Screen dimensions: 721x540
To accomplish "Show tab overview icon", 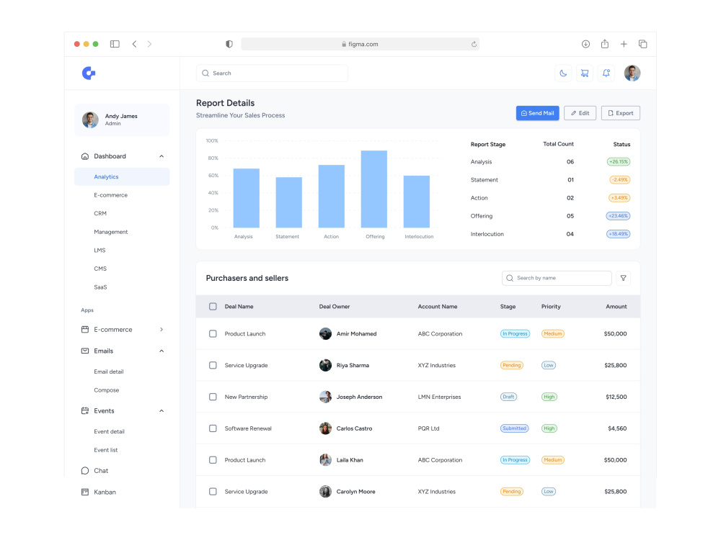I will click(643, 44).
